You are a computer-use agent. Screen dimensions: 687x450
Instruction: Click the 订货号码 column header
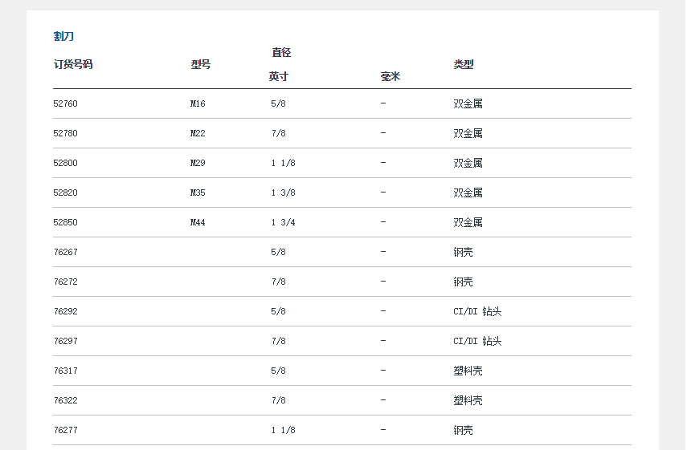[x=73, y=64]
